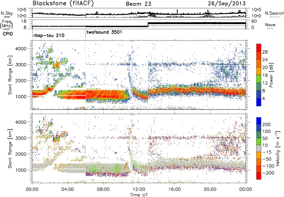Select the "N.Sky" legend label
Image resolution: width=284 pixels, height=197 pixels.
click(x=7, y=13)
